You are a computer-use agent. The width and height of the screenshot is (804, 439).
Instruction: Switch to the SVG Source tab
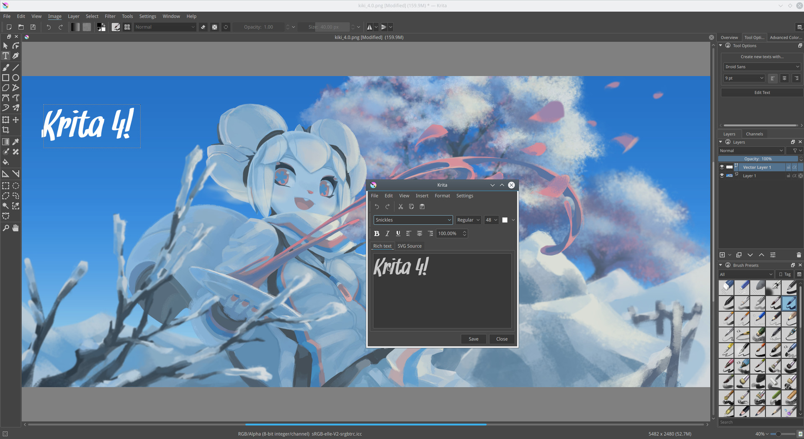[x=410, y=246]
